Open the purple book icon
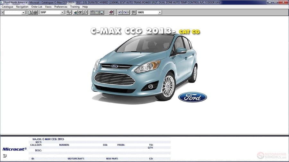Image resolution: width=289 pixels, height=162 pixels. tap(111, 12)
